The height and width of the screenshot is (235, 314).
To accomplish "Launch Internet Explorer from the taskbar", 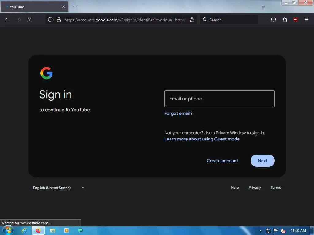I will click(x=24, y=230).
